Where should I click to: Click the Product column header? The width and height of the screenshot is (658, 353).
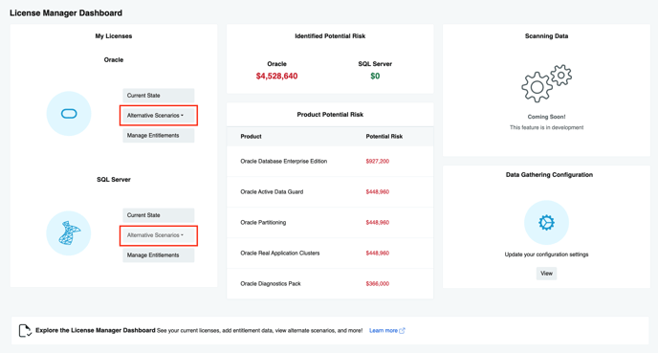coord(251,137)
